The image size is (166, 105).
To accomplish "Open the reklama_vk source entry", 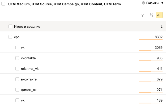I will coord(30,69).
